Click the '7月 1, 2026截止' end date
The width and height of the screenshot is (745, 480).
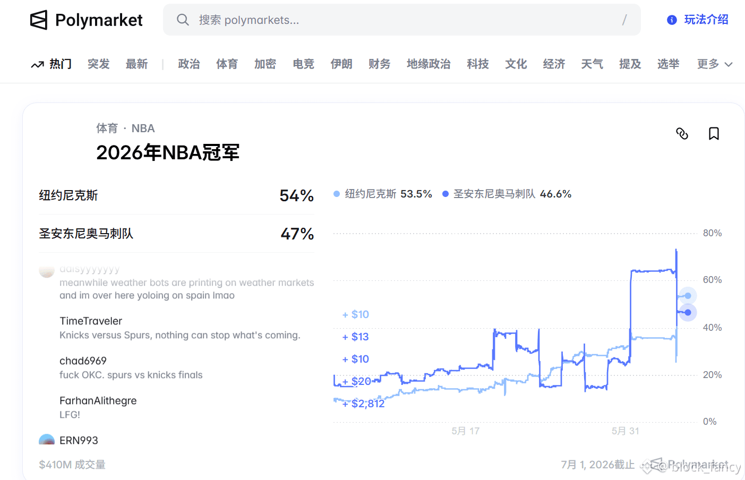point(598,465)
